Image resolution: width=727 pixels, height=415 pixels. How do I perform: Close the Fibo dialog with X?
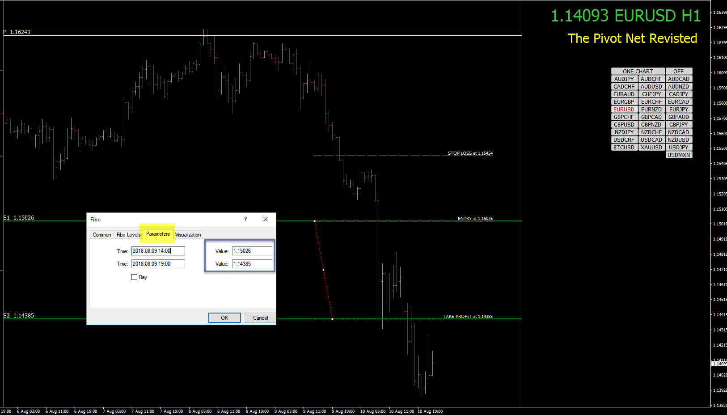pyautogui.click(x=266, y=219)
